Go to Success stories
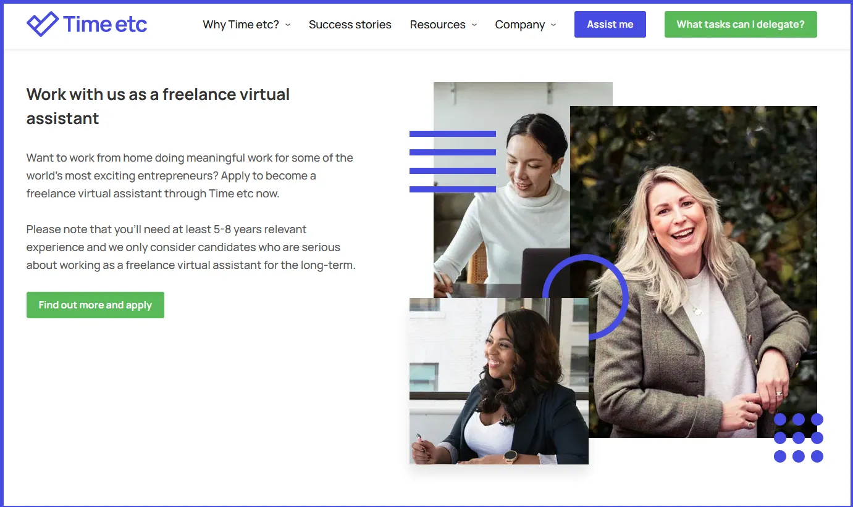This screenshot has height=507, width=853. [x=350, y=25]
